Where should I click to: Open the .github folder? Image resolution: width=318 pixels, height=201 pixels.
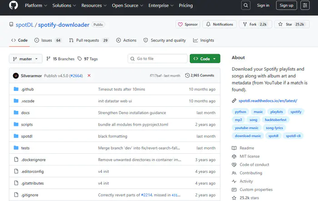coord(27,89)
